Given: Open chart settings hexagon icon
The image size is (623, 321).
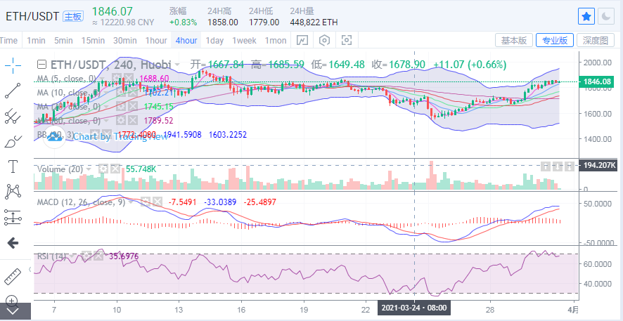Looking at the screenshot, I should coord(325,40).
